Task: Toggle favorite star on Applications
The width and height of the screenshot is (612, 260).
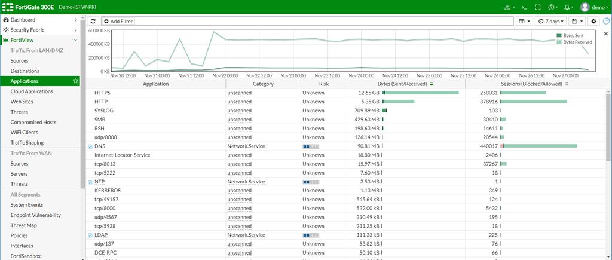Action: (75, 81)
